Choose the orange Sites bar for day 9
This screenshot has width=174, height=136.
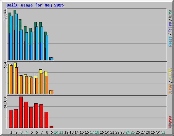tap(52, 92)
